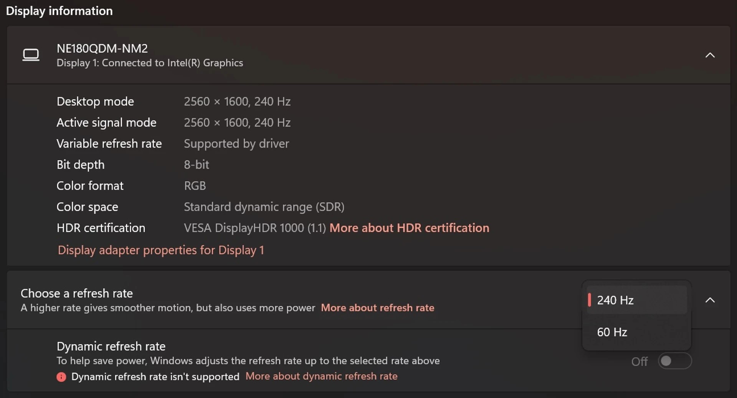The height and width of the screenshot is (398, 737).
Task: Select 60 Hz refresh rate
Action: coord(612,332)
